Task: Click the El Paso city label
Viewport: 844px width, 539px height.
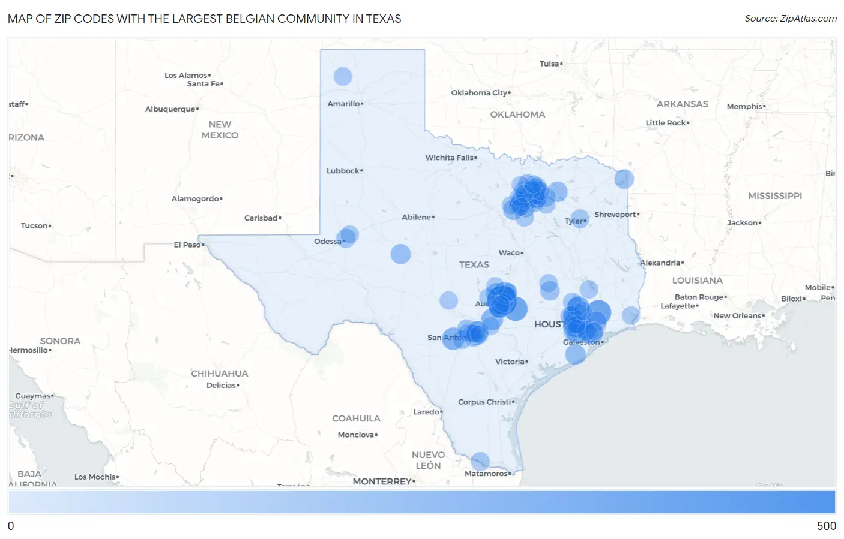Action: [x=187, y=245]
